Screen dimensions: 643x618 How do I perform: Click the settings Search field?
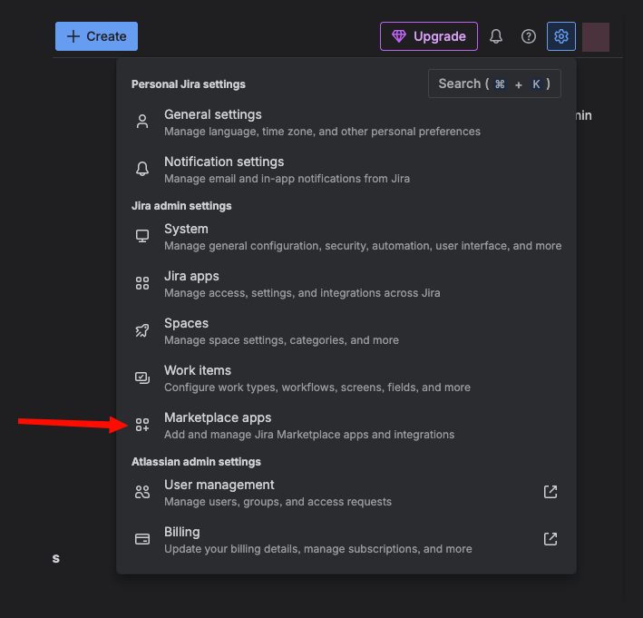[494, 83]
